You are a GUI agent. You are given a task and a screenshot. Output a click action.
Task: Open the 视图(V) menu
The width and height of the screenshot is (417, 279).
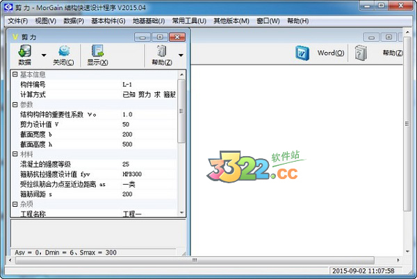coord(45,21)
